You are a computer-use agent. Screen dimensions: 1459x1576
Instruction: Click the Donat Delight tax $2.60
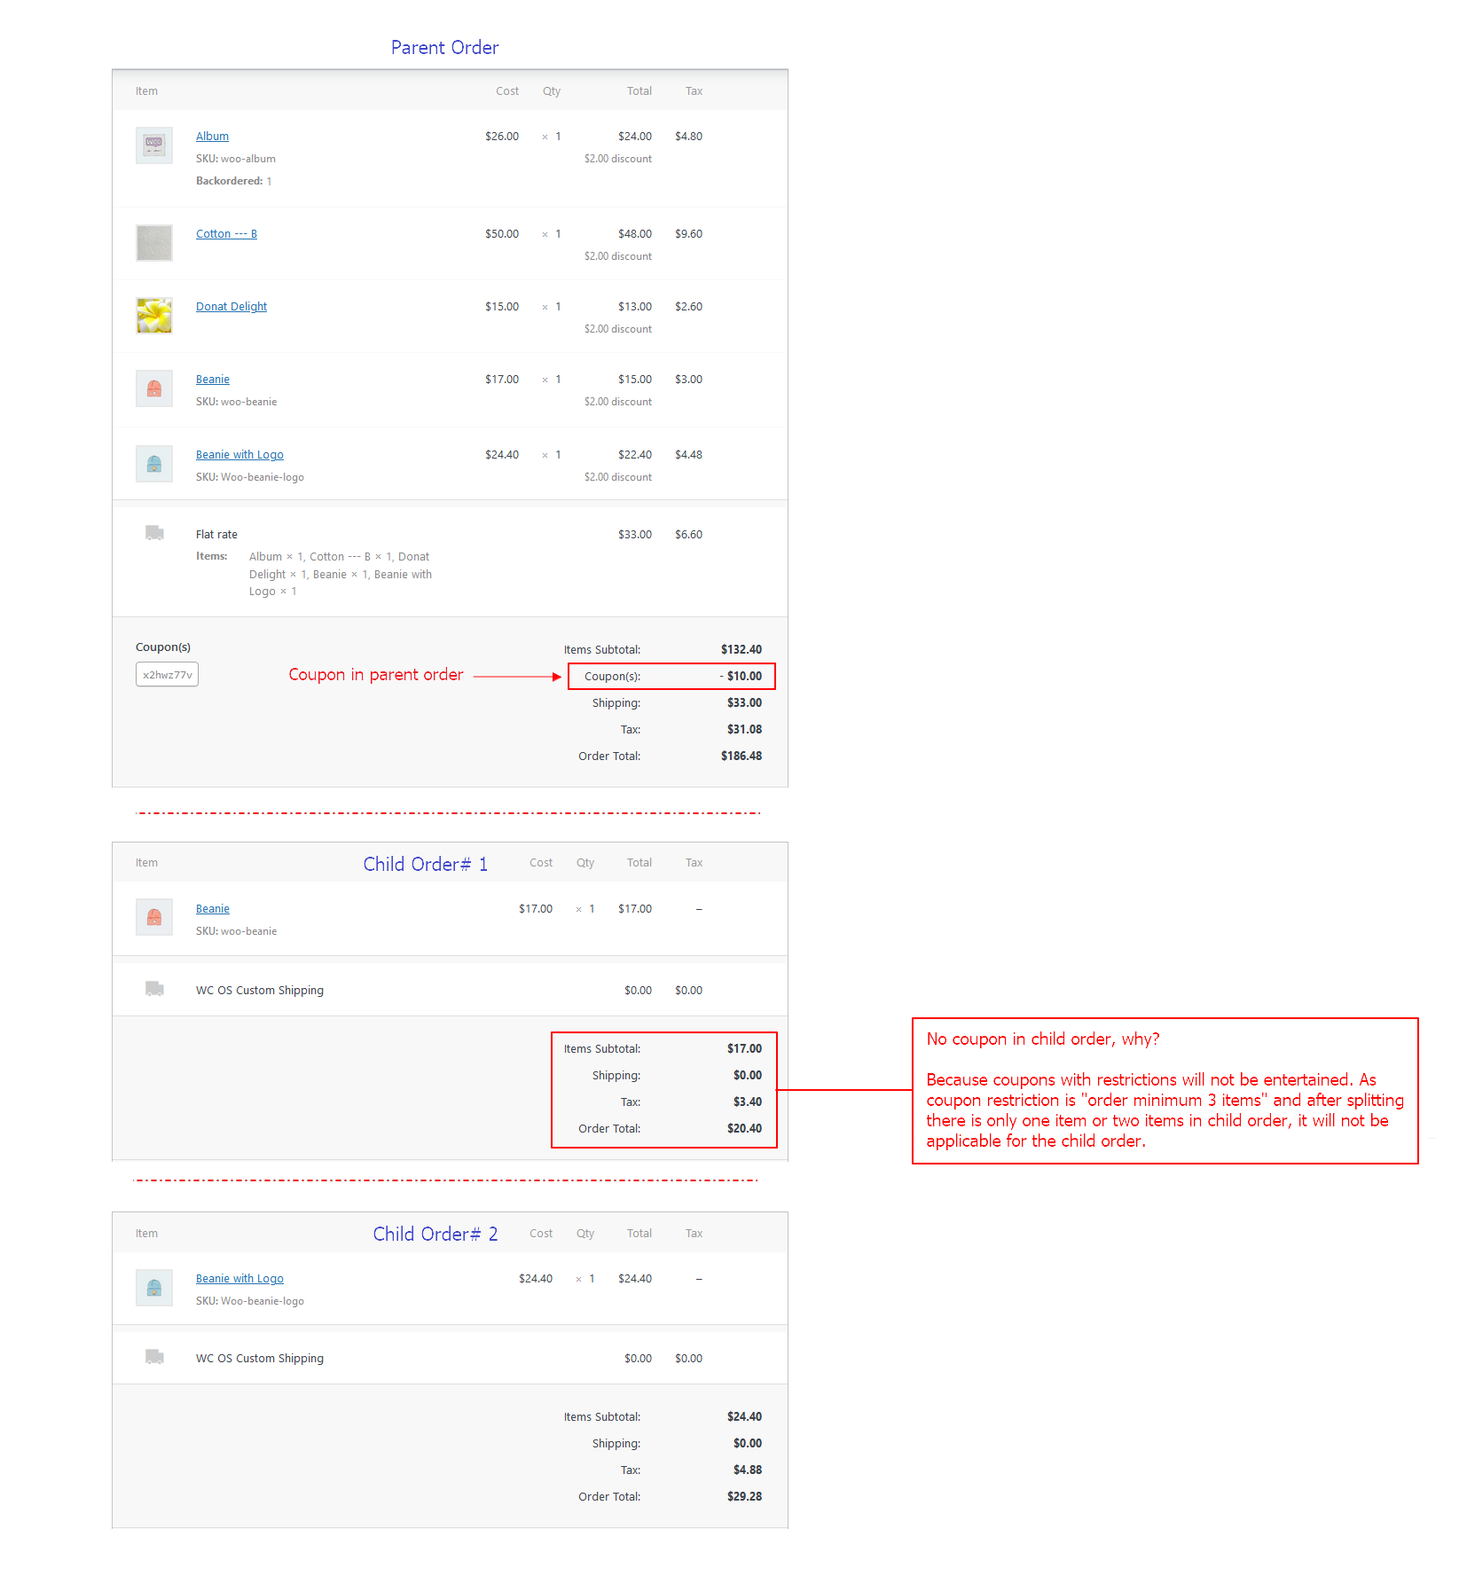[x=688, y=307]
